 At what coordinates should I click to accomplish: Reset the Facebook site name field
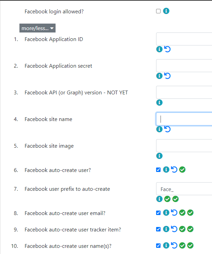(167, 129)
